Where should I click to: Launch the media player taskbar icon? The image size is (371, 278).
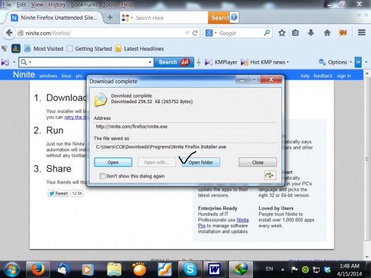(x=88, y=269)
